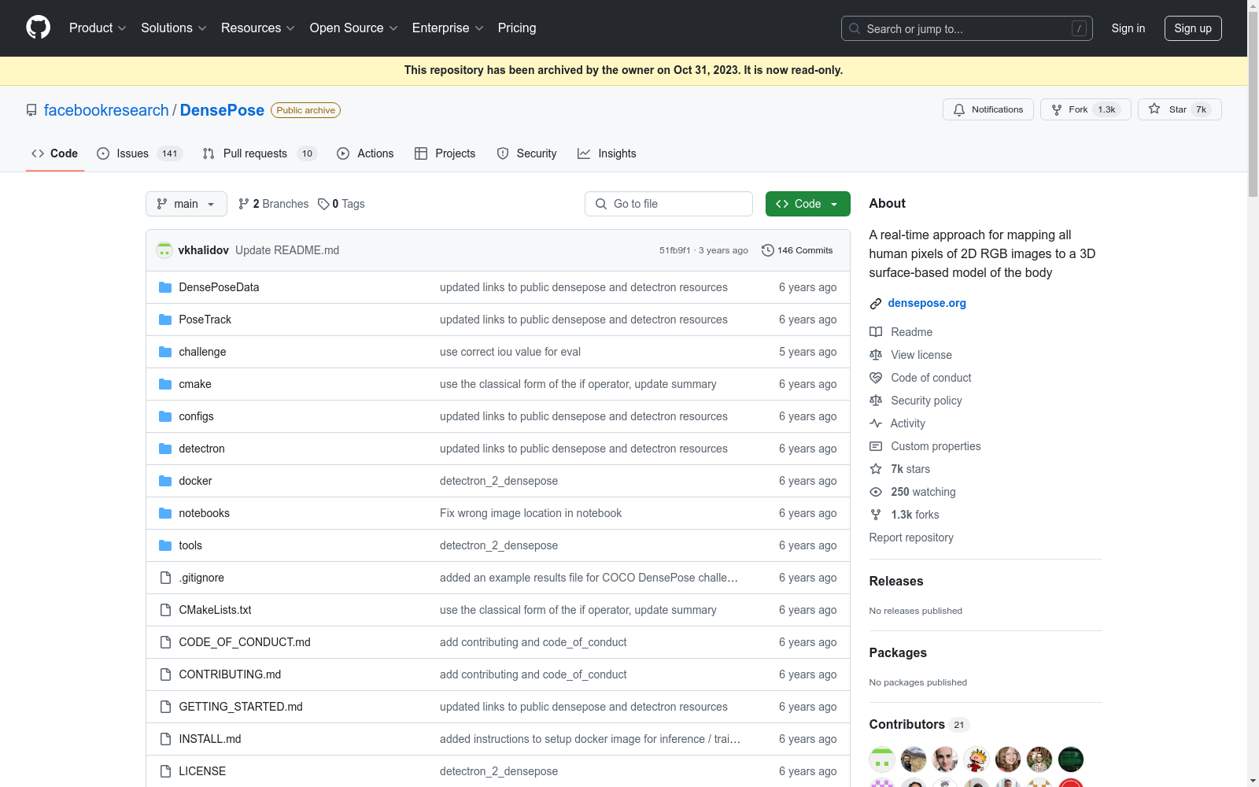Switch to the Pull requests tab

[x=260, y=153]
